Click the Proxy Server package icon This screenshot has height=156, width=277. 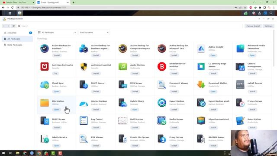[162, 139]
